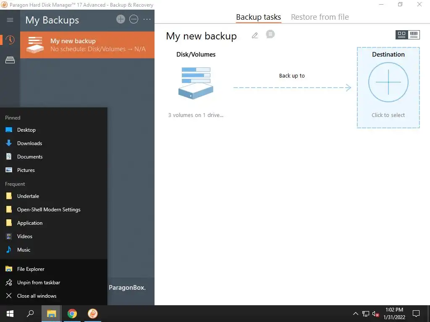
Task: Open Documents from pinned jump list
Action: [54, 157]
